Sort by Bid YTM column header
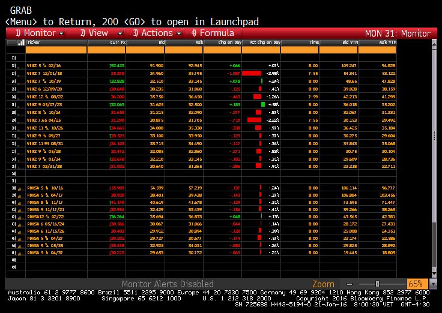This screenshot has width=442, height=313. [x=339, y=42]
